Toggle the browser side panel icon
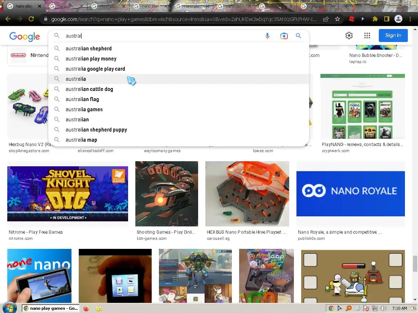Image resolution: width=418 pixels, height=313 pixels. tap(386, 19)
